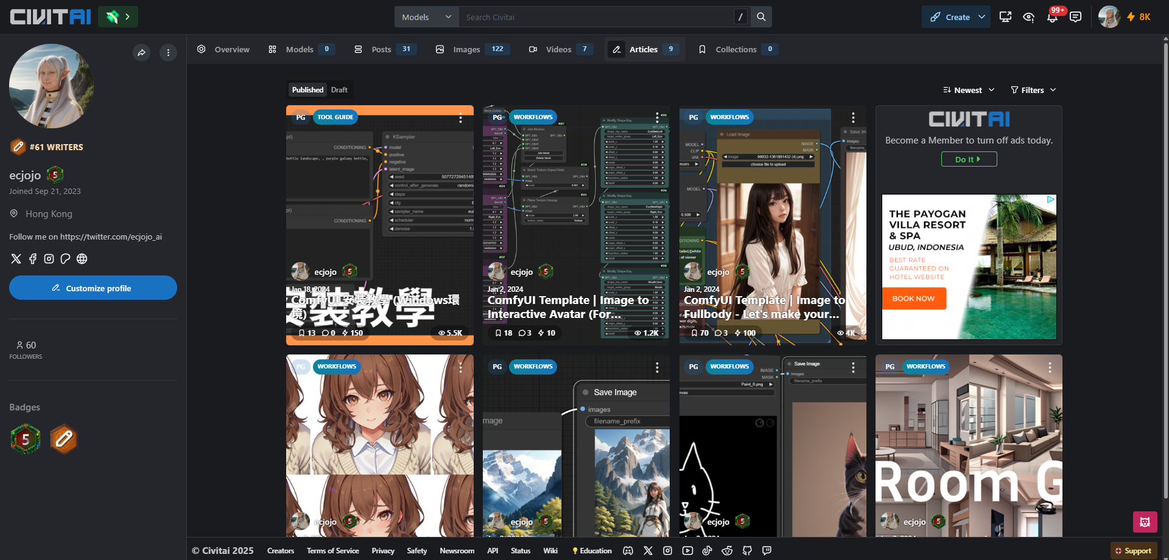Click the #61 Writers rank label
Viewport: 1169px width, 560px height.
[x=56, y=147]
